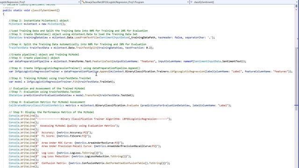This screenshot has width=299, height=168.
Task: Click the Append method call
Action: coord(104,71)
